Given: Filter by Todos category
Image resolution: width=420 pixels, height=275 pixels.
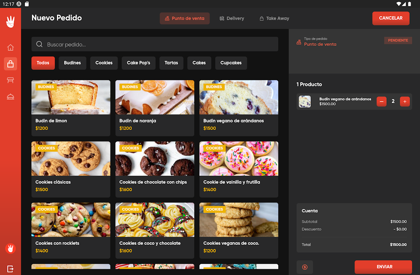Looking at the screenshot, I should [x=43, y=63].
